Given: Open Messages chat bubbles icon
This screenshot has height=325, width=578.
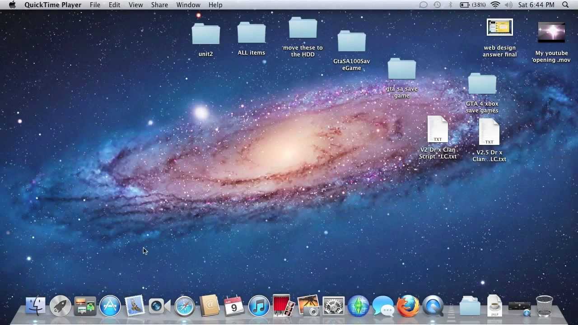Looking at the screenshot, I should 383,306.
